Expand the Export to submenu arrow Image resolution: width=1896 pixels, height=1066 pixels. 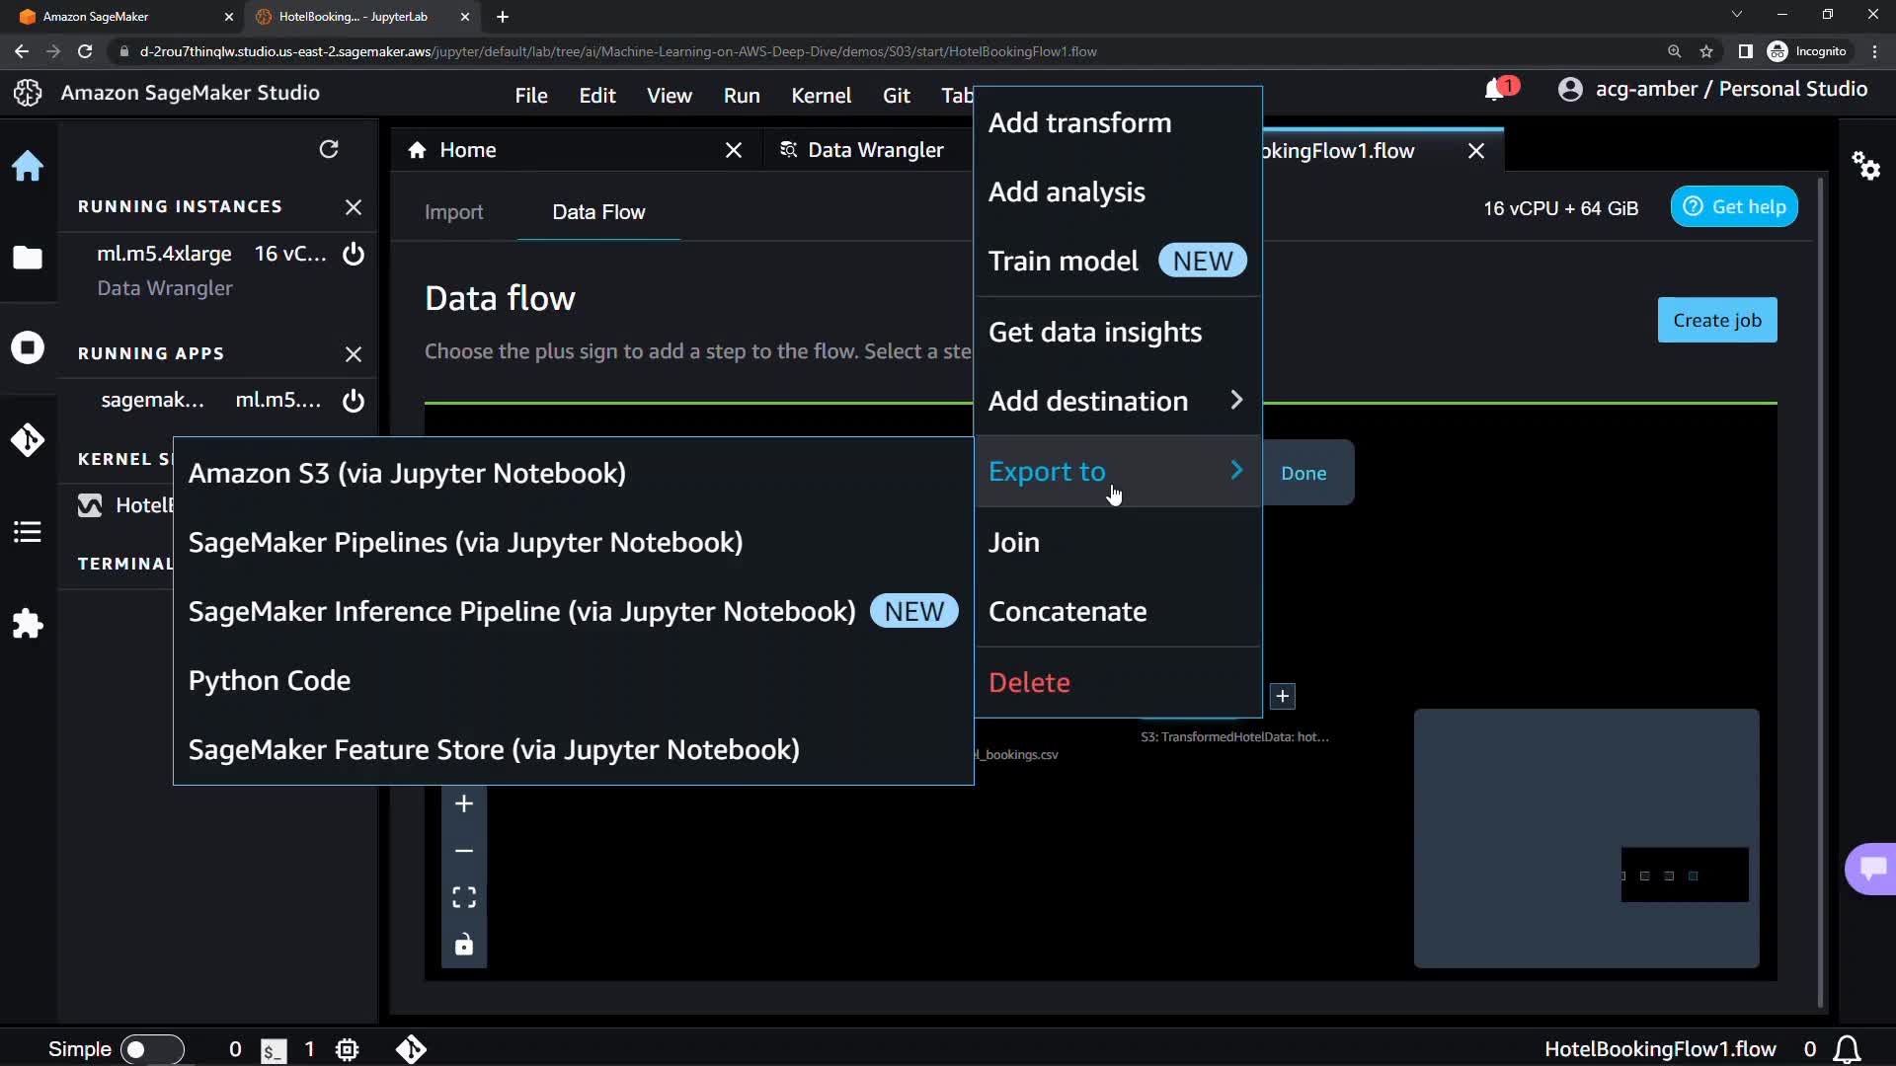pos(1235,471)
